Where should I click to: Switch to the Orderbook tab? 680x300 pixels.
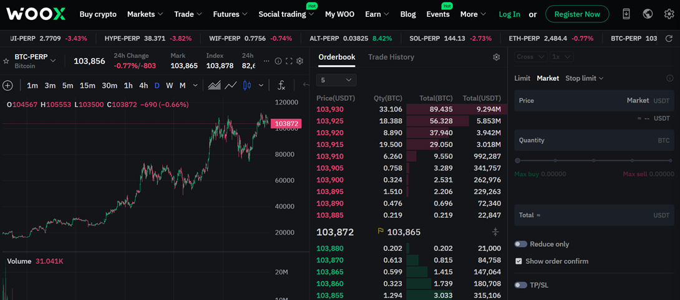(336, 57)
